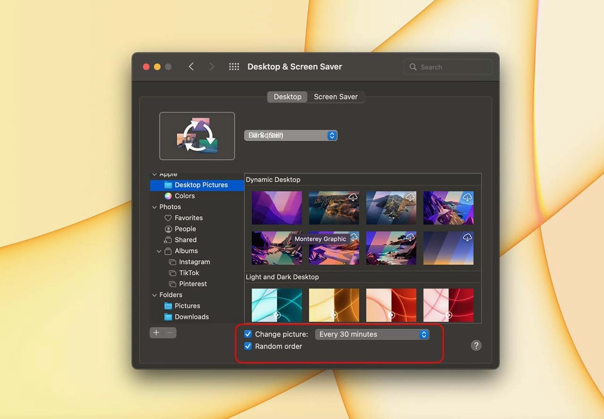Select Favorites with the heart icon

pyautogui.click(x=188, y=218)
